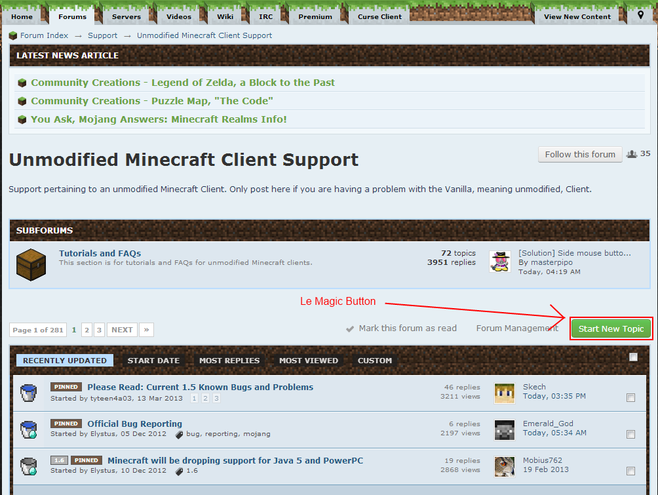
Task: Open the IRC tab
Action: (x=265, y=17)
